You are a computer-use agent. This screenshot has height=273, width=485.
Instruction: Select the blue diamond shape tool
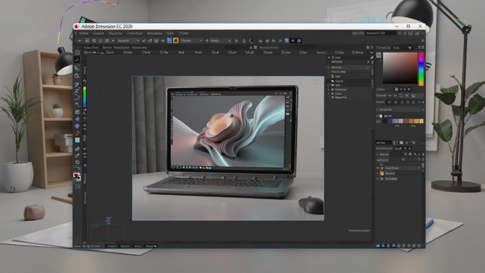(x=77, y=119)
